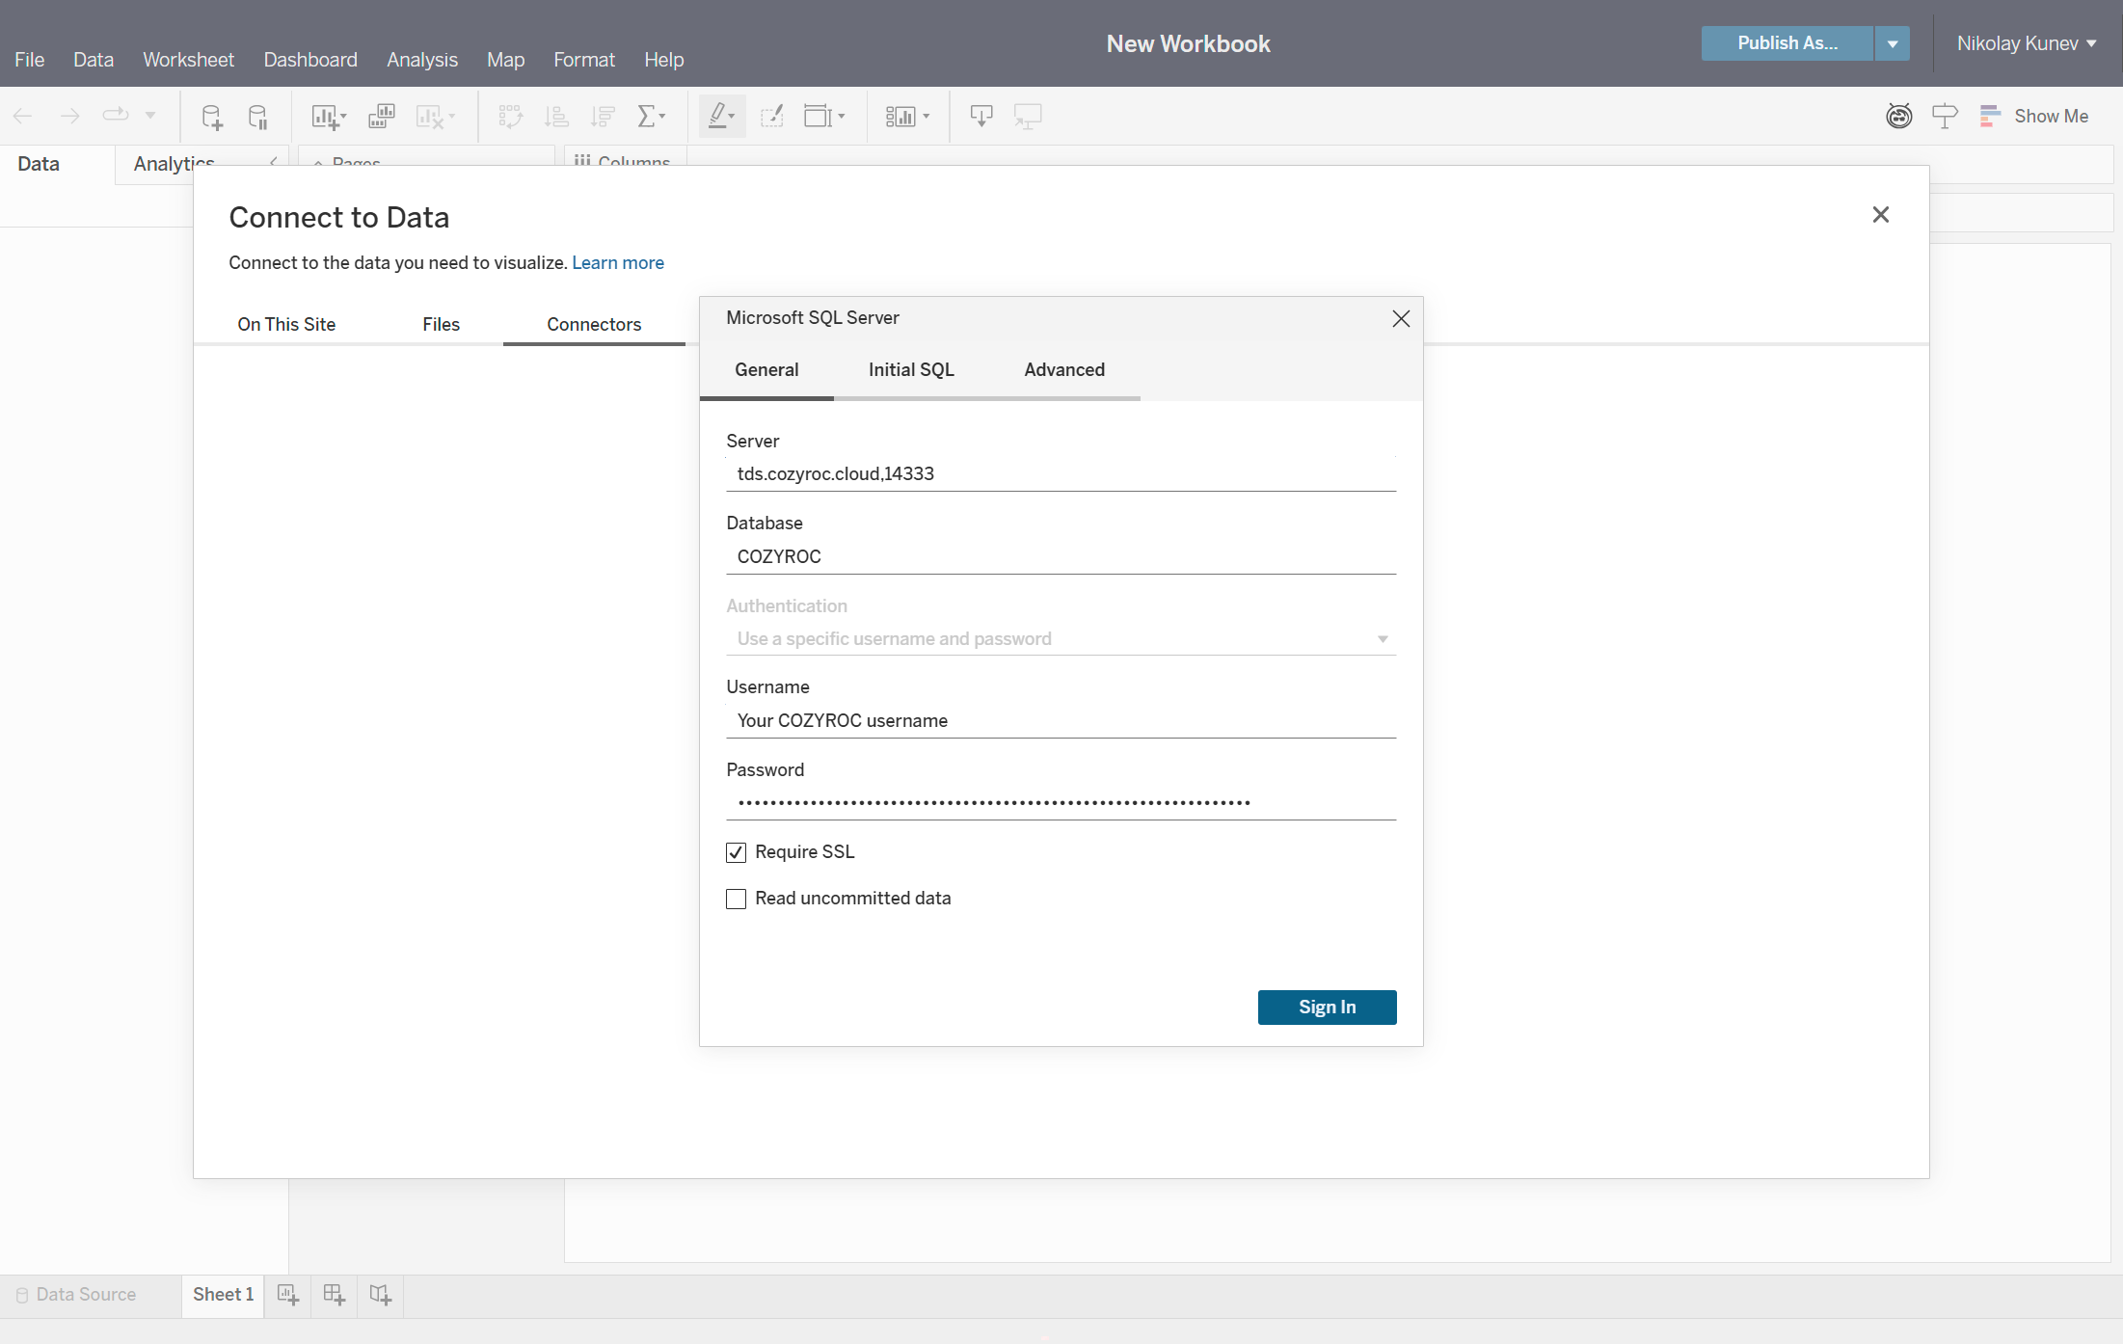This screenshot has height=1344, width=2123.
Task: Click the new dashboard icon in bottom bar
Action: point(334,1295)
